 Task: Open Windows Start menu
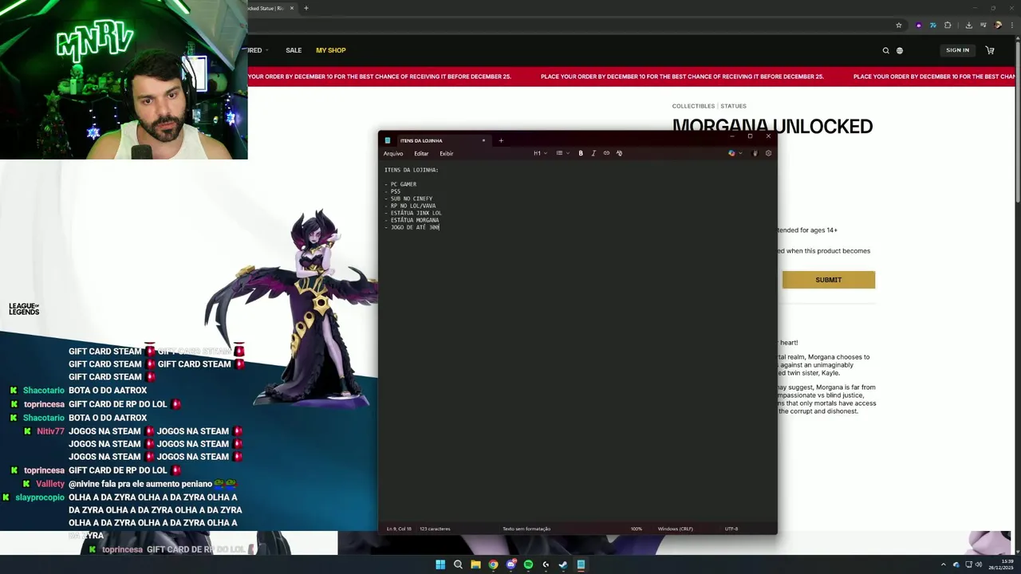coord(440,564)
